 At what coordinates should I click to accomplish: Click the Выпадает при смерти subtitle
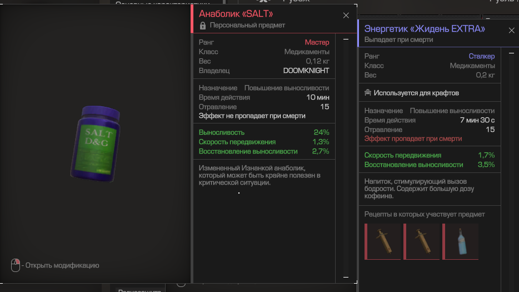(x=398, y=40)
